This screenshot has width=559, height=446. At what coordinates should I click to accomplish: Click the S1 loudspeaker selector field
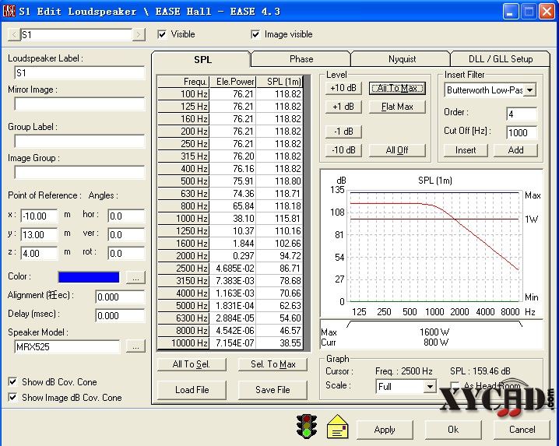76,34
